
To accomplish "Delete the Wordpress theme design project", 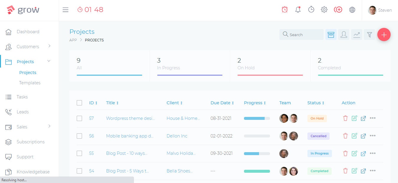I will click(x=345, y=118).
